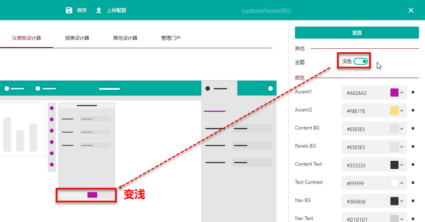The image size is (425, 222).
Task: Click the green 重置 button
Action: point(356,32)
